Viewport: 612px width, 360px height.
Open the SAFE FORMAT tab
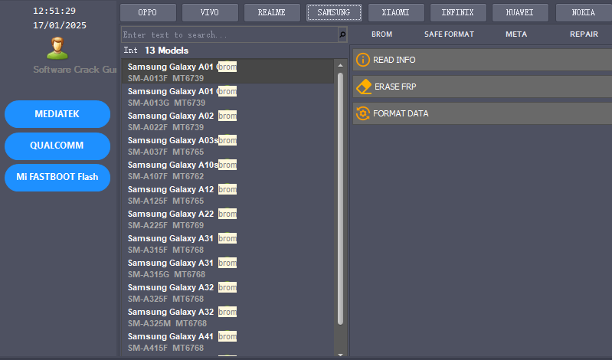pos(449,34)
